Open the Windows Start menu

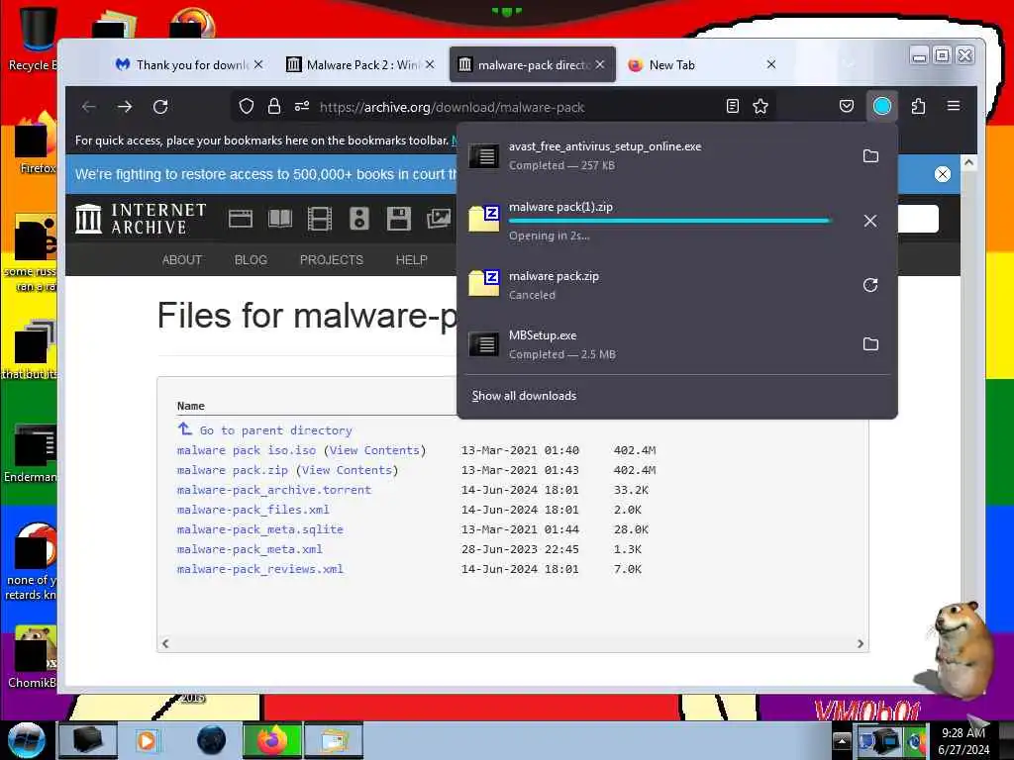[x=26, y=740]
